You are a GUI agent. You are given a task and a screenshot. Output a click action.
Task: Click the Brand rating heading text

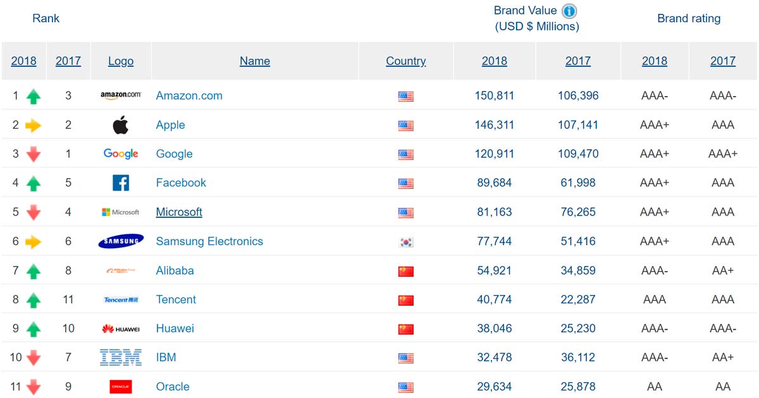coord(689,18)
